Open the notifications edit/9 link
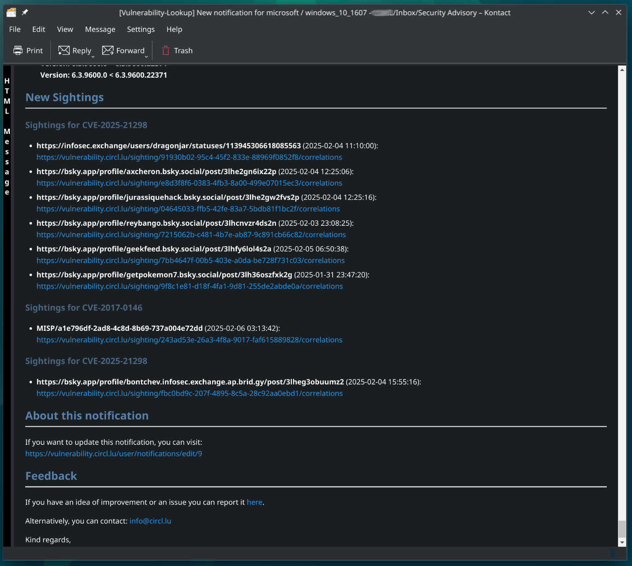 coord(114,454)
